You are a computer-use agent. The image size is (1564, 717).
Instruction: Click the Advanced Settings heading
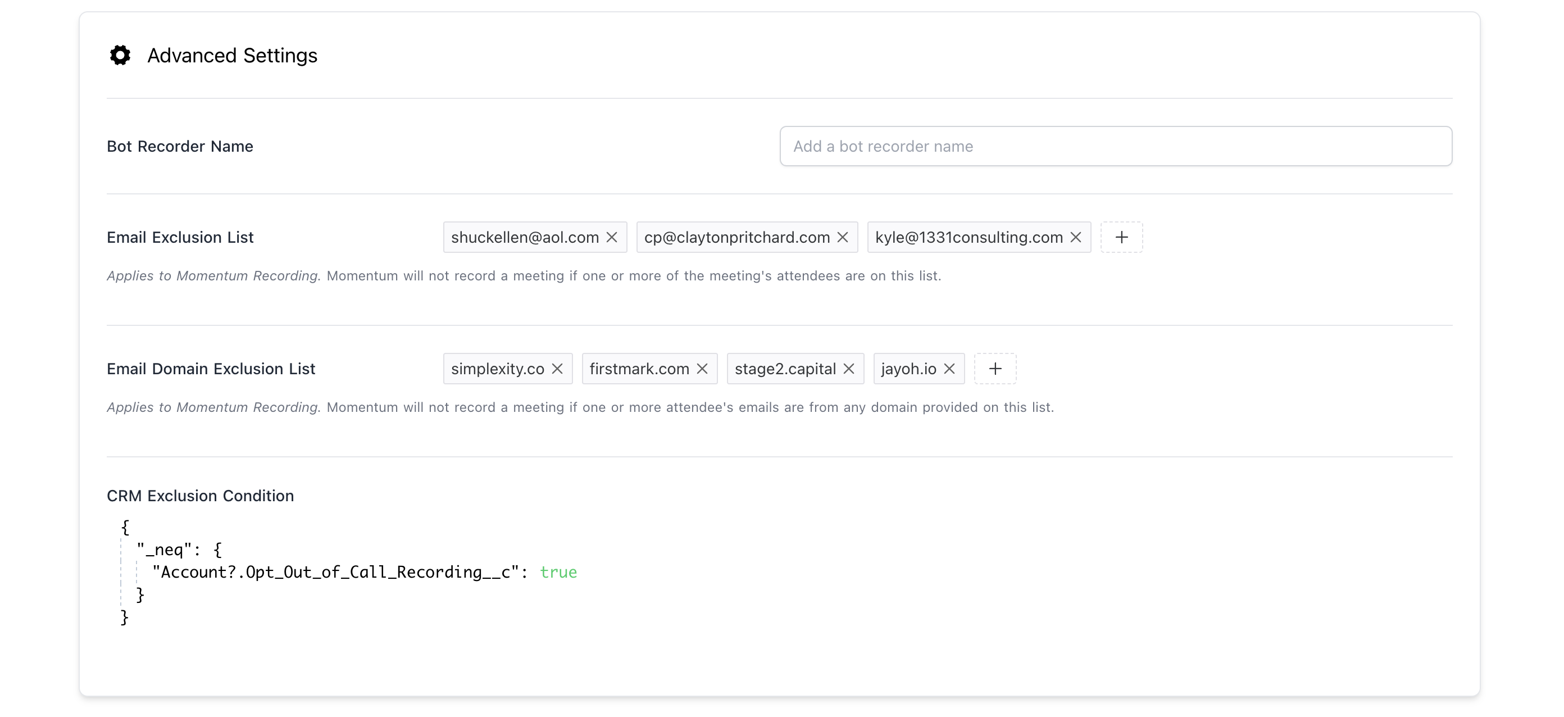(232, 55)
